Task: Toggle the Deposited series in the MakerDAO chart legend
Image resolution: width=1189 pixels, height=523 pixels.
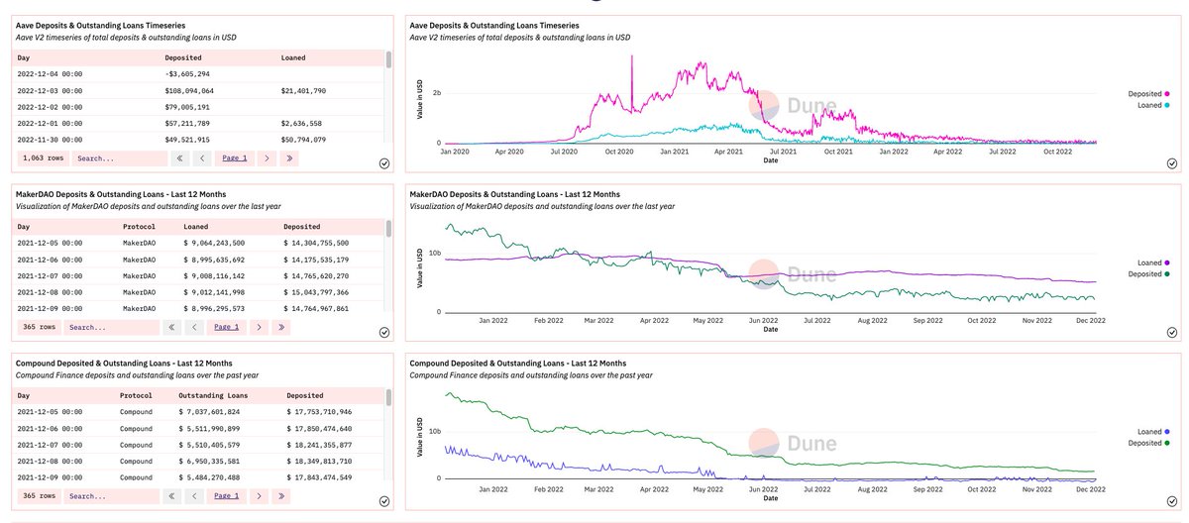Action: 1151,273
